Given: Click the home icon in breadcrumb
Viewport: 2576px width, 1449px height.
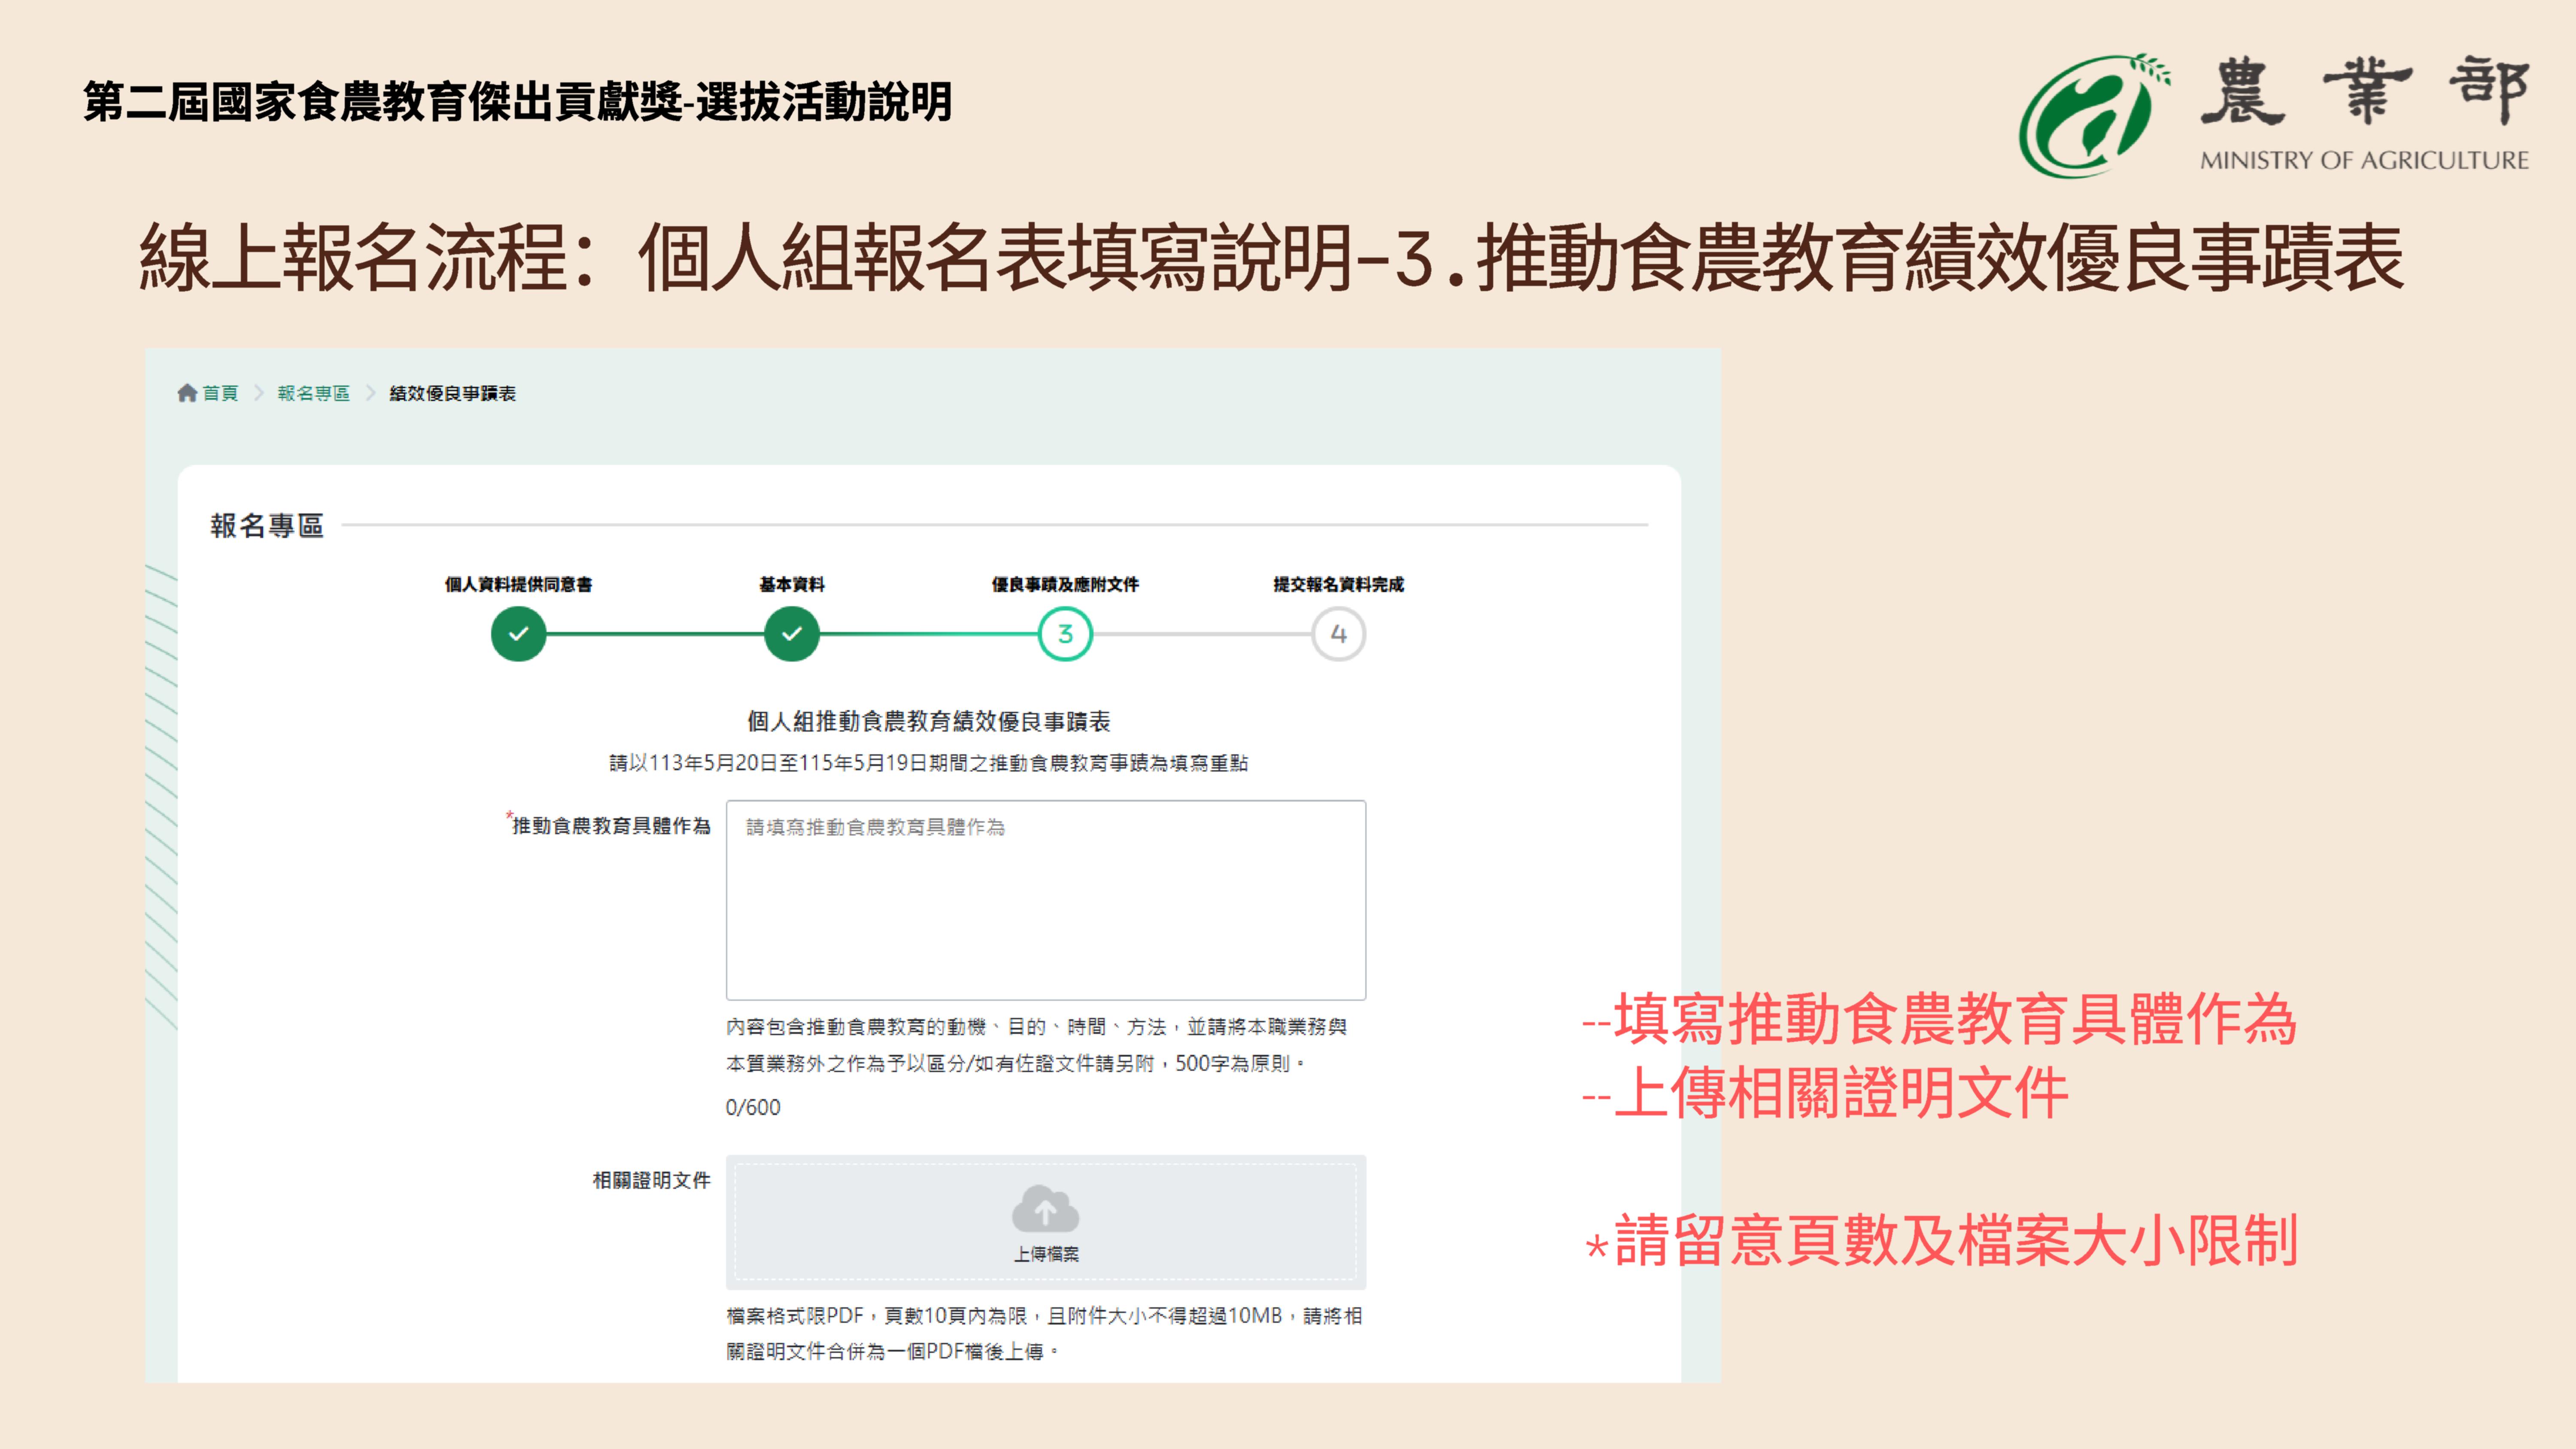Looking at the screenshot, I should pyautogui.click(x=187, y=393).
